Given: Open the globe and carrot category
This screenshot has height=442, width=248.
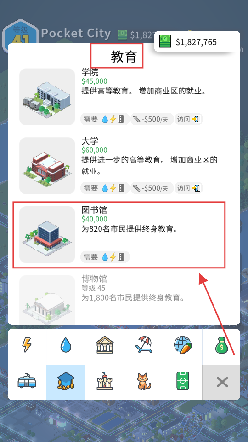Looking at the screenshot, I should tap(183, 345).
